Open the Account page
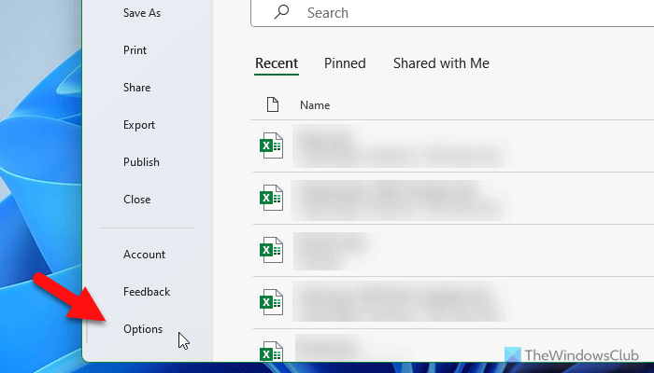Screen dimensions: 654x373 click(x=144, y=255)
